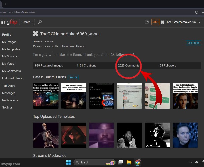Click the imgflip logo

click(9, 22)
